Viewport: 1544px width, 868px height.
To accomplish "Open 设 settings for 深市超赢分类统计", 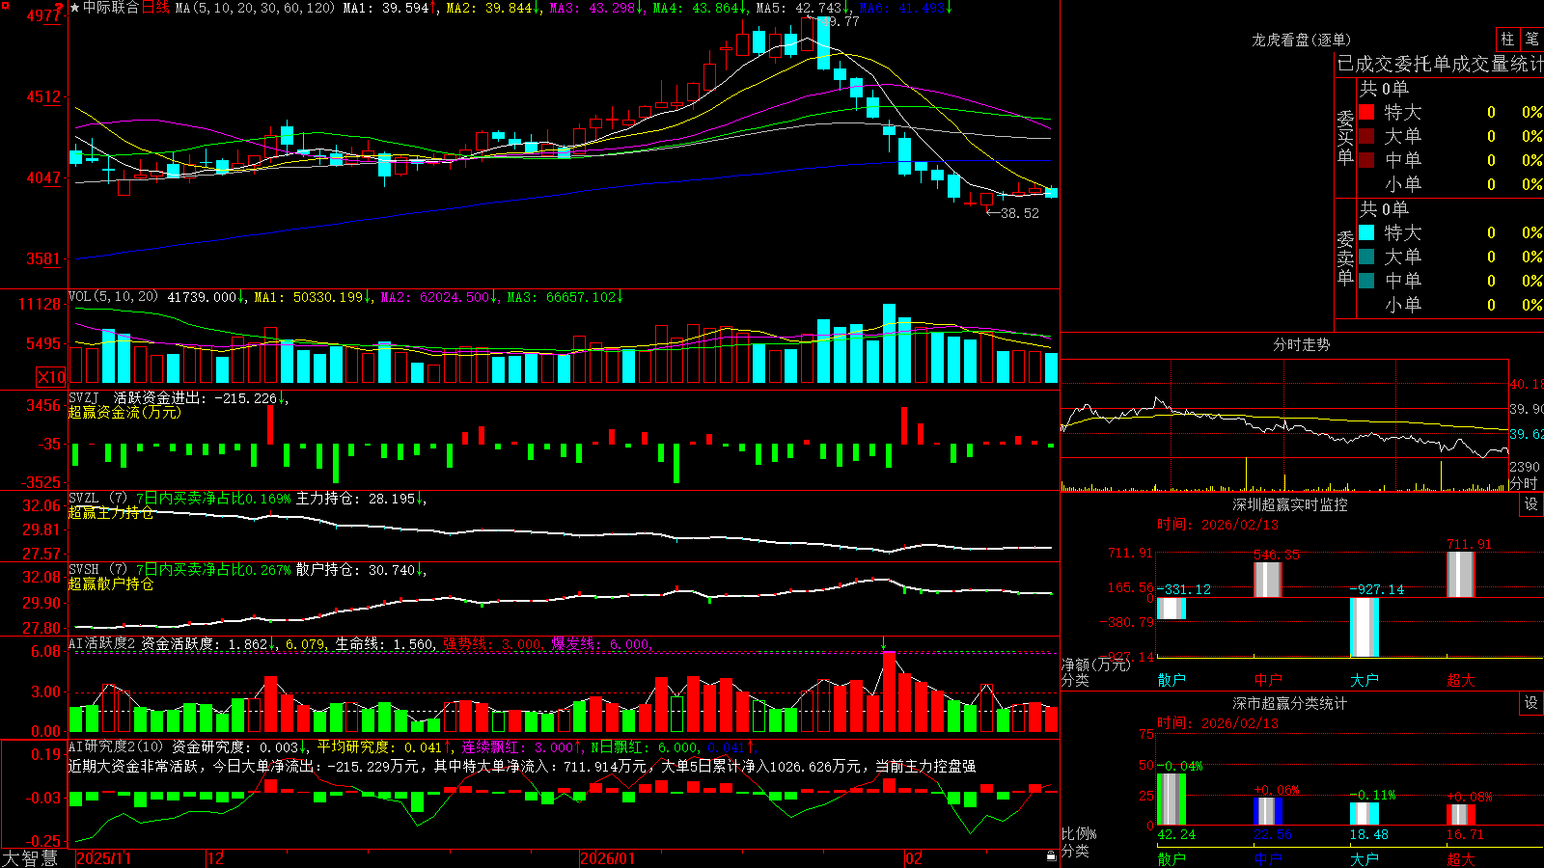I will 1531,703.
